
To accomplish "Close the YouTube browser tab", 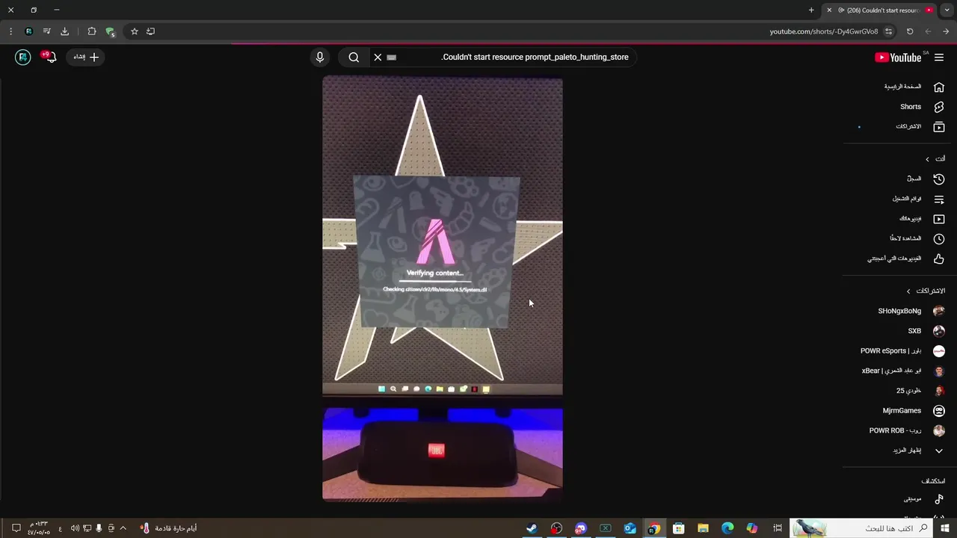I will [829, 10].
